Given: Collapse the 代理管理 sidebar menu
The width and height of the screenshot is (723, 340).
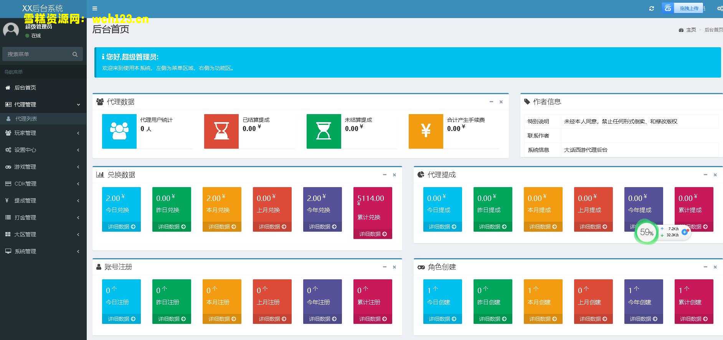Looking at the screenshot, I should pyautogui.click(x=43, y=104).
